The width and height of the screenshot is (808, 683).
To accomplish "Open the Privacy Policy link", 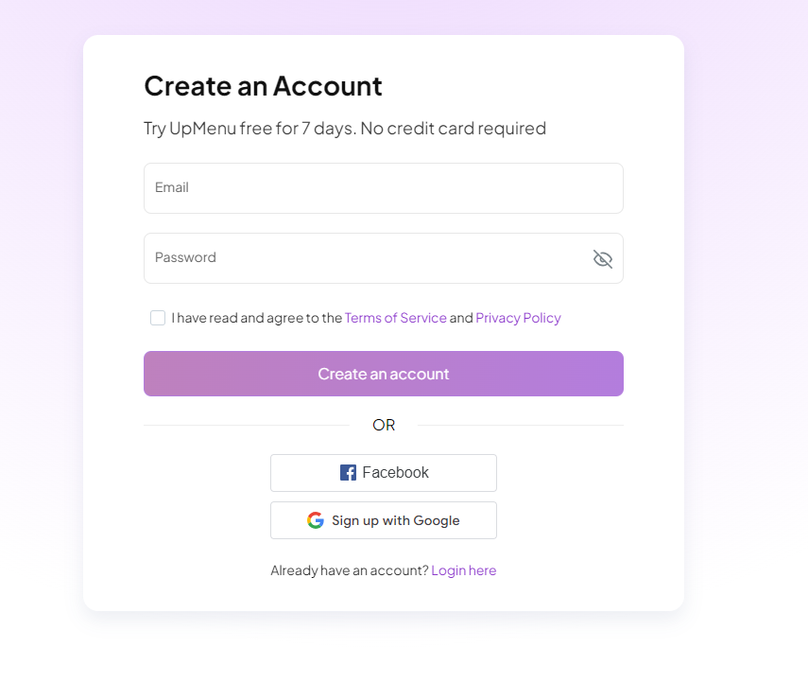I will pos(518,318).
